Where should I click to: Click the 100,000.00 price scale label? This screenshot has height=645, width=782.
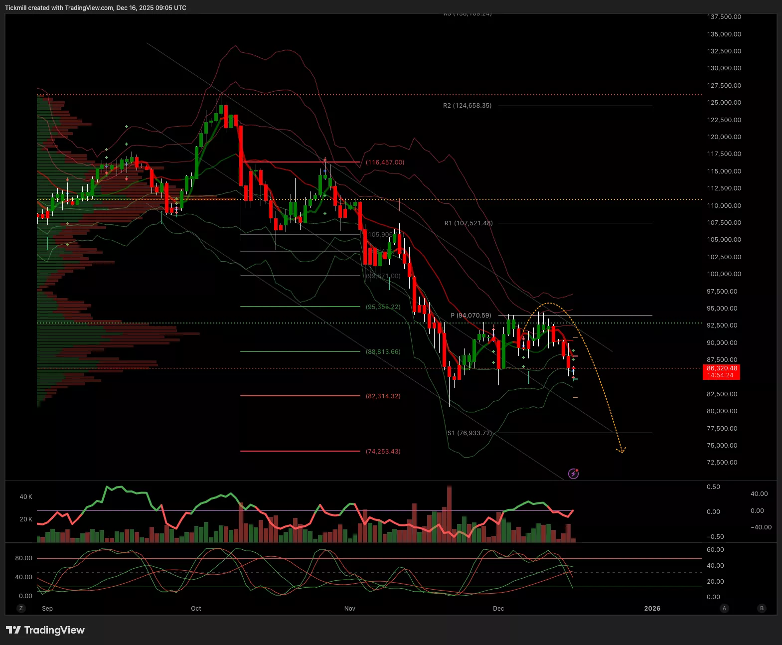click(724, 274)
